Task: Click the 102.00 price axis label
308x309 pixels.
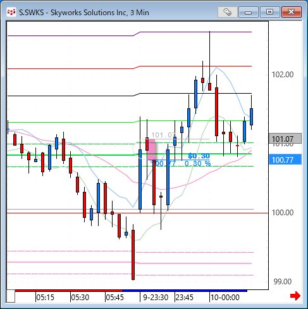Action: pos(283,75)
